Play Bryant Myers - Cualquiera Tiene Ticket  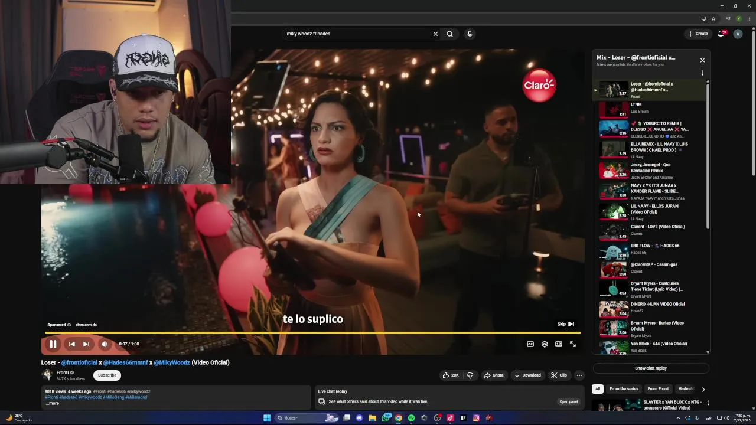point(649,289)
